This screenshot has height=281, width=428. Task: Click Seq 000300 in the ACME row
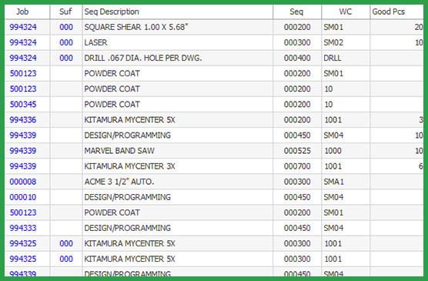click(297, 182)
